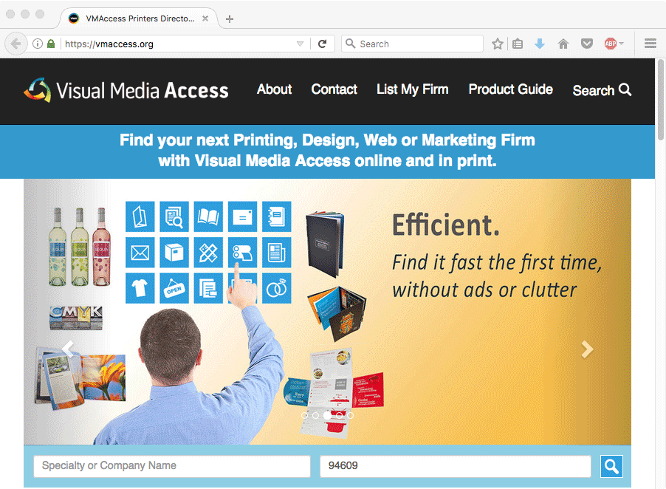The image size is (666, 489).
Task: Click the newspaper tile icon
Action: (276, 253)
